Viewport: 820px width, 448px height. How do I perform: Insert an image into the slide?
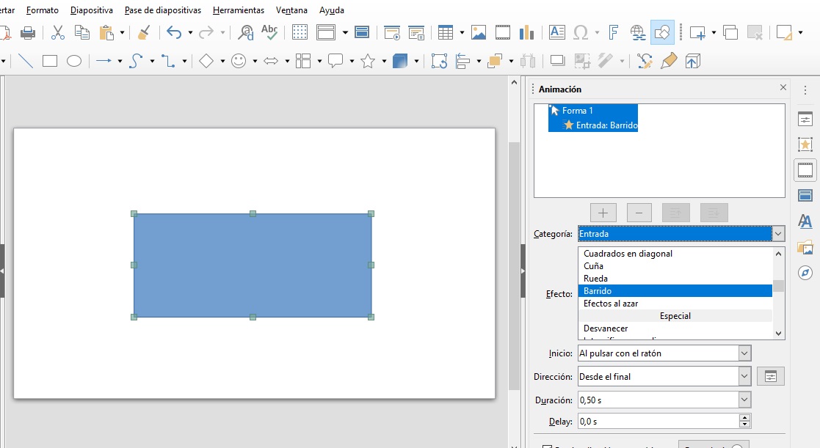coord(479,33)
